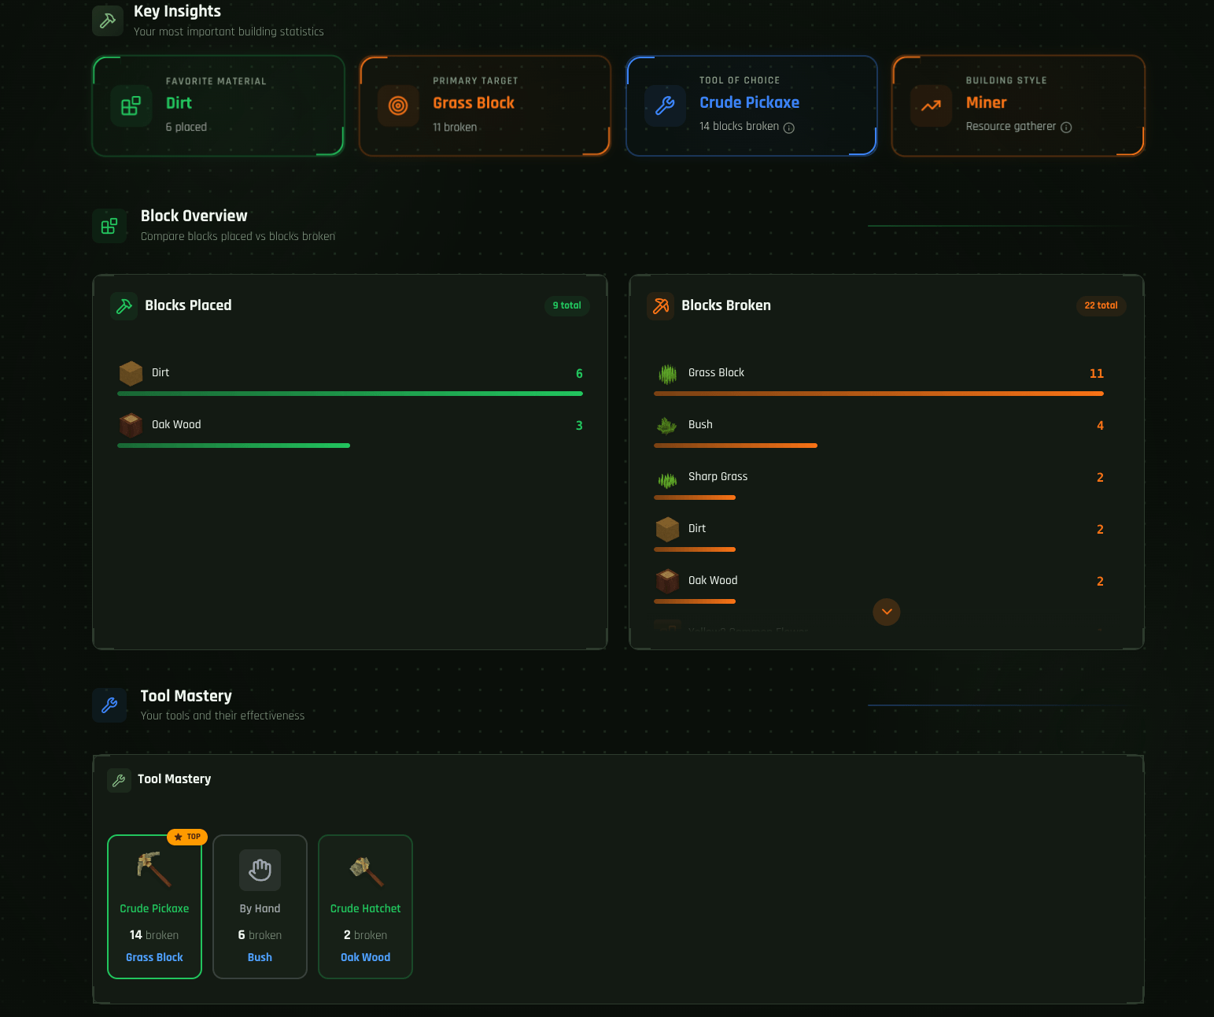Image resolution: width=1214 pixels, height=1017 pixels.
Task: Expand the Blocks Broken list with chevron
Action: pos(886,612)
